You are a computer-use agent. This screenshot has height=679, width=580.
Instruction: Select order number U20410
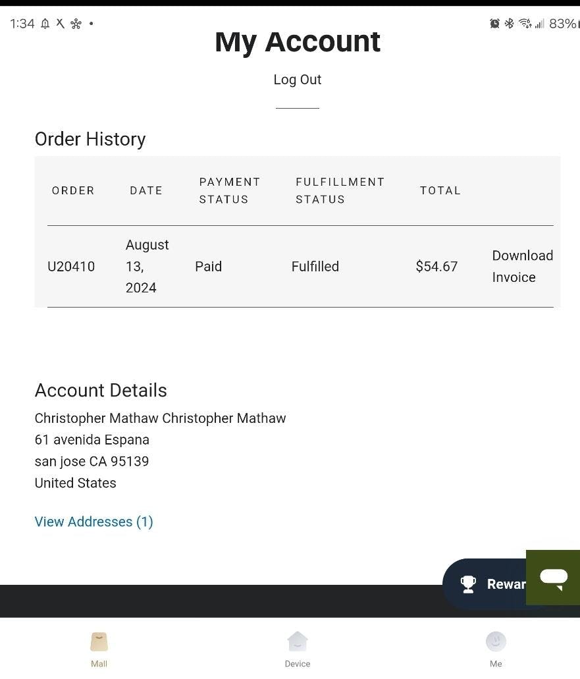click(71, 267)
